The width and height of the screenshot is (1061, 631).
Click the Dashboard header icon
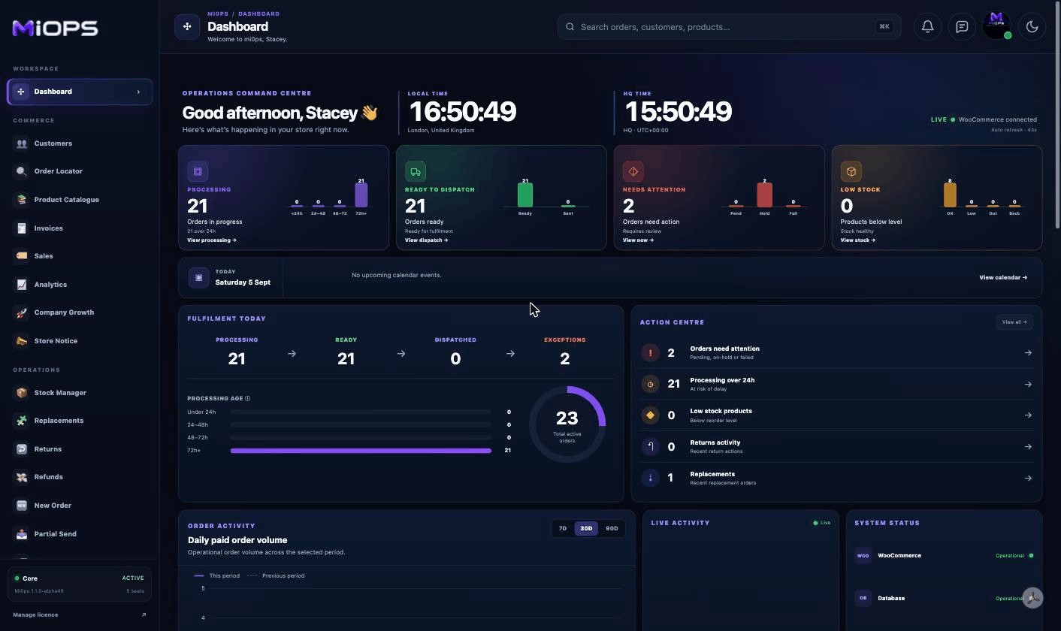pyautogui.click(x=187, y=26)
